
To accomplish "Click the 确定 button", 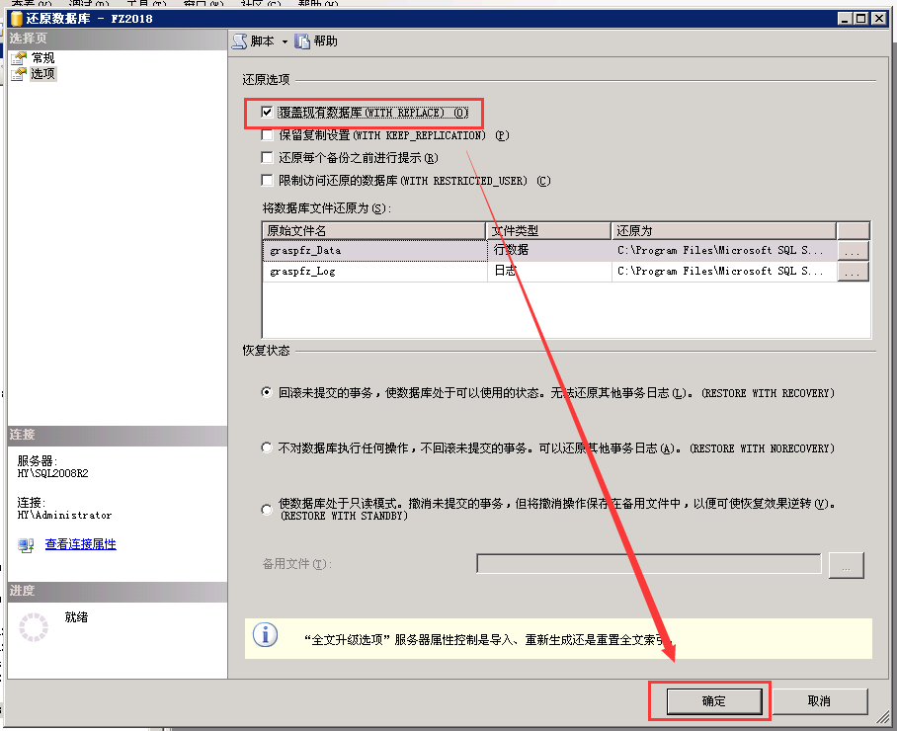I will 714,700.
